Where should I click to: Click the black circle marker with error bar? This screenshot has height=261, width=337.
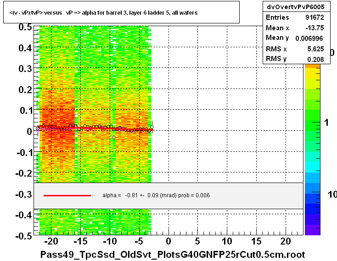[152, 127]
